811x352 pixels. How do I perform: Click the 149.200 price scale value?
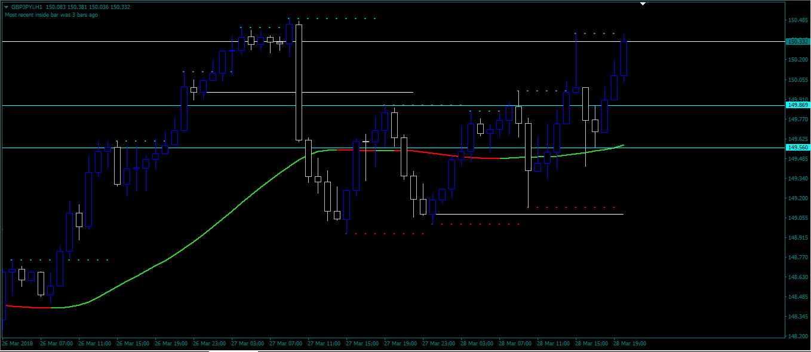click(x=798, y=198)
